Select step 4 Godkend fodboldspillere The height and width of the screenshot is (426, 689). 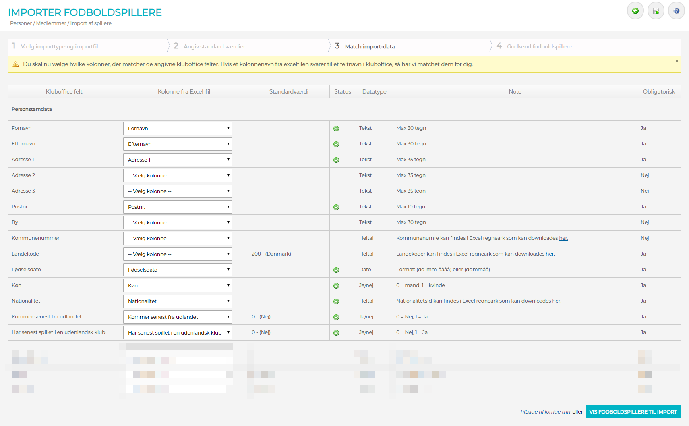[539, 47]
